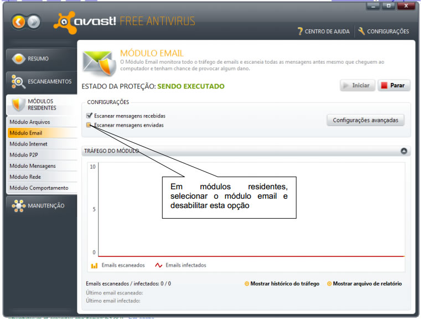Click the avast! logo icon
The width and height of the screenshot is (424, 321).
(x=65, y=23)
